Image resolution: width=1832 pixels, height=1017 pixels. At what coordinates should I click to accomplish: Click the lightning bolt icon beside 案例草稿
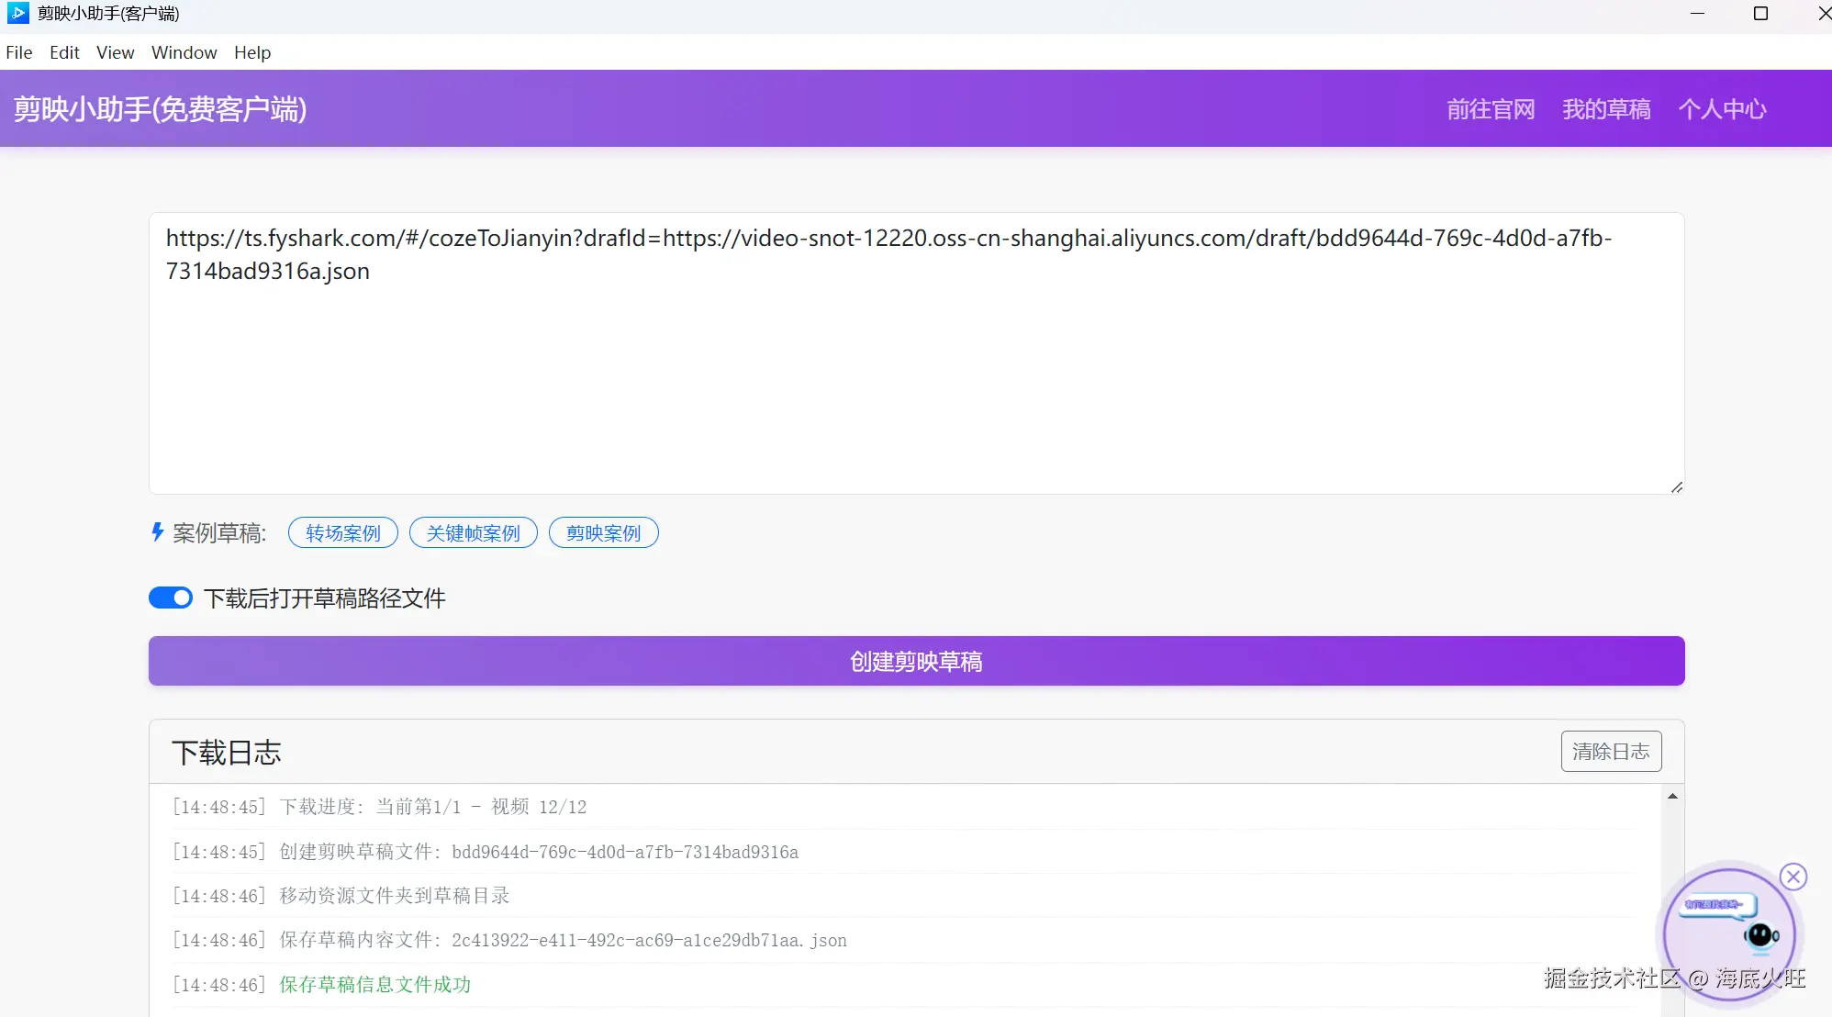pos(158,531)
